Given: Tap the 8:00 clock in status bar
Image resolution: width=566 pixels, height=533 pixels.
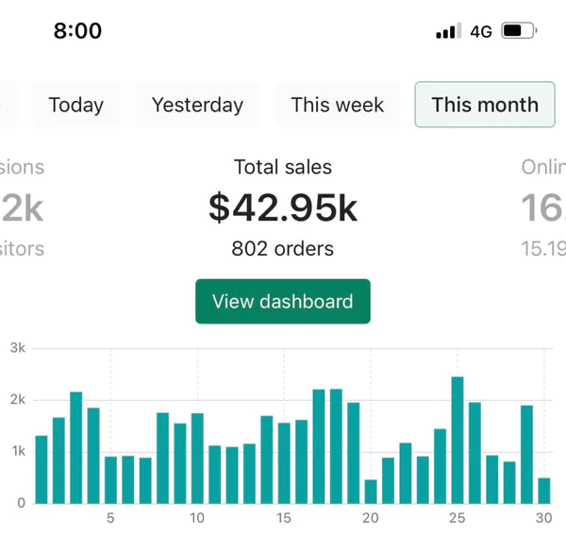Looking at the screenshot, I should coord(77,30).
